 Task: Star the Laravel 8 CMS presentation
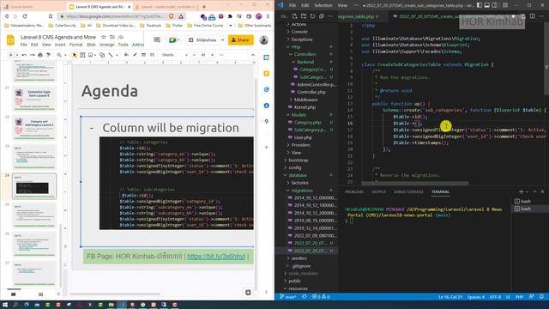(104, 37)
